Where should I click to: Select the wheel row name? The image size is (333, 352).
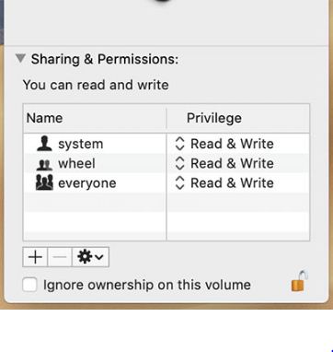pyautogui.click(x=76, y=163)
